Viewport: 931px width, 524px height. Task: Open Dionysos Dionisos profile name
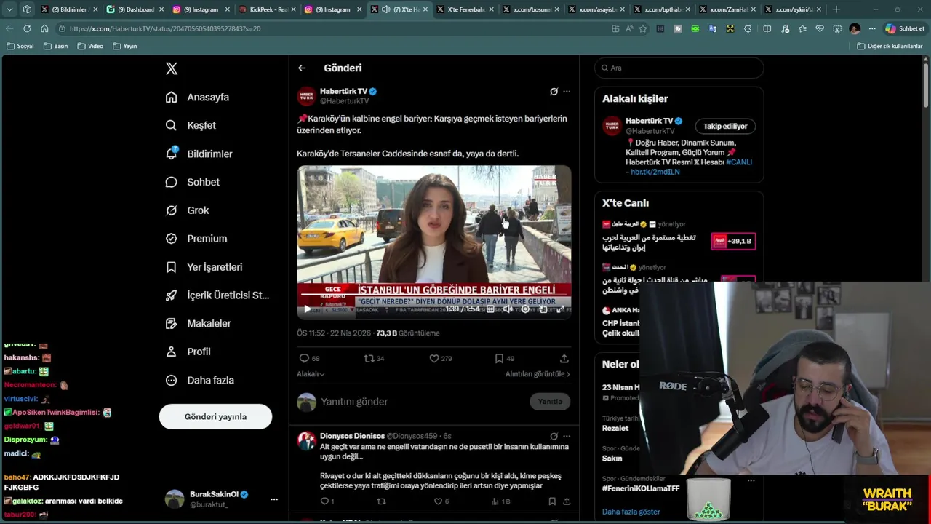(x=352, y=436)
